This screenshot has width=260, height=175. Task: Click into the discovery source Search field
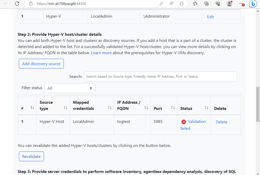coord(160,76)
